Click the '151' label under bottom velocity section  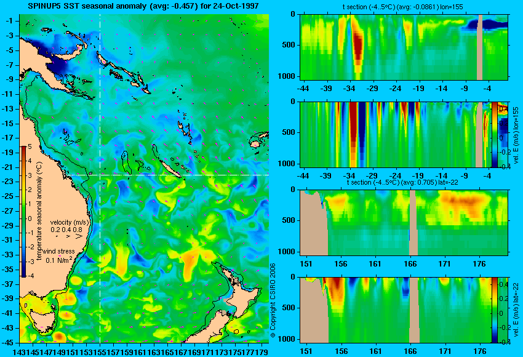click(x=306, y=351)
